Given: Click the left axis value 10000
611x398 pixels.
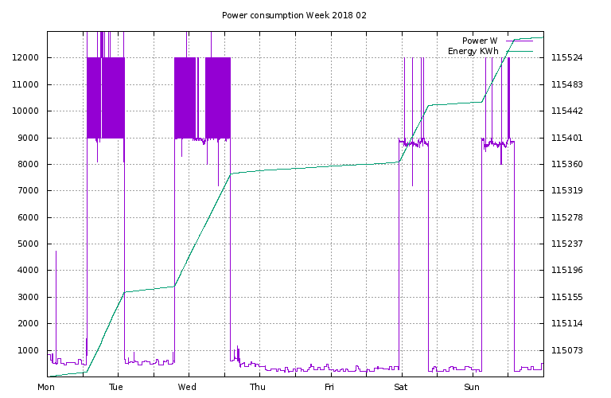Looking at the screenshot, I should pyautogui.click(x=25, y=111).
